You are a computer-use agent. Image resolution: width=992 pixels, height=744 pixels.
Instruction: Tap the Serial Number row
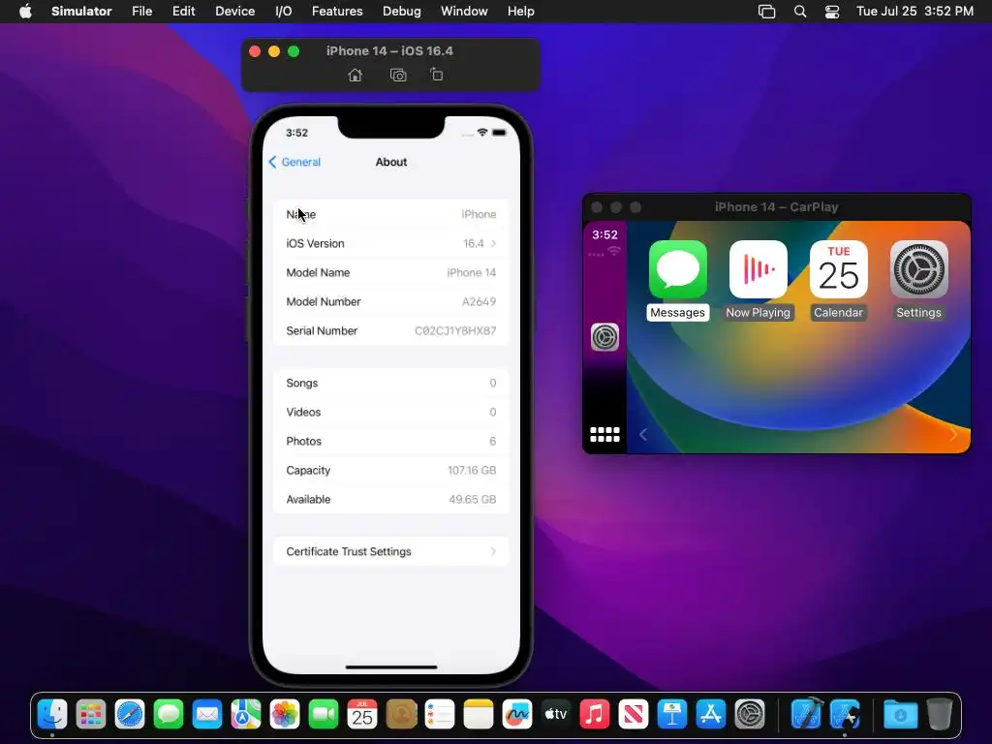click(391, 331)
